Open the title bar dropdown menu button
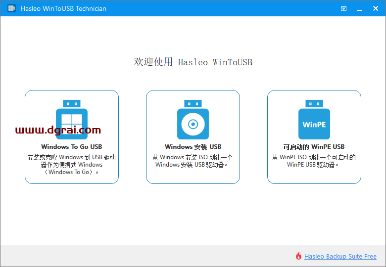 click(x=343, y=8)
